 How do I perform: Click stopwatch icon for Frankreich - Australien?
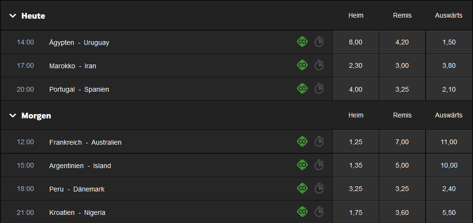coord(319,142)
